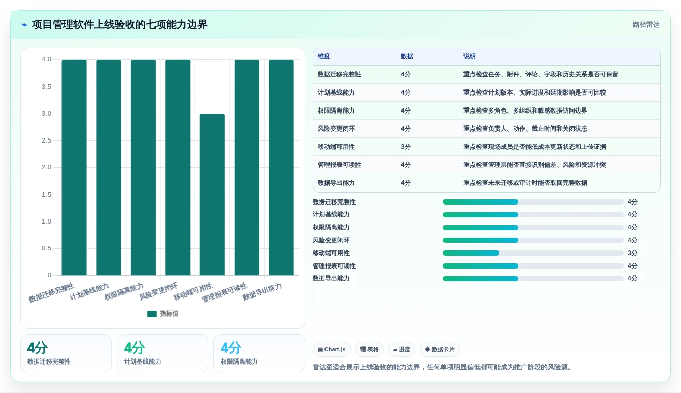681x393 pixels.
Task: Click the 移动端可用性 bar in chart
Action: click(212, 195)
